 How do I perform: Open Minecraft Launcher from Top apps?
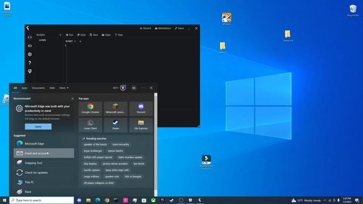(x=116, y=108)
